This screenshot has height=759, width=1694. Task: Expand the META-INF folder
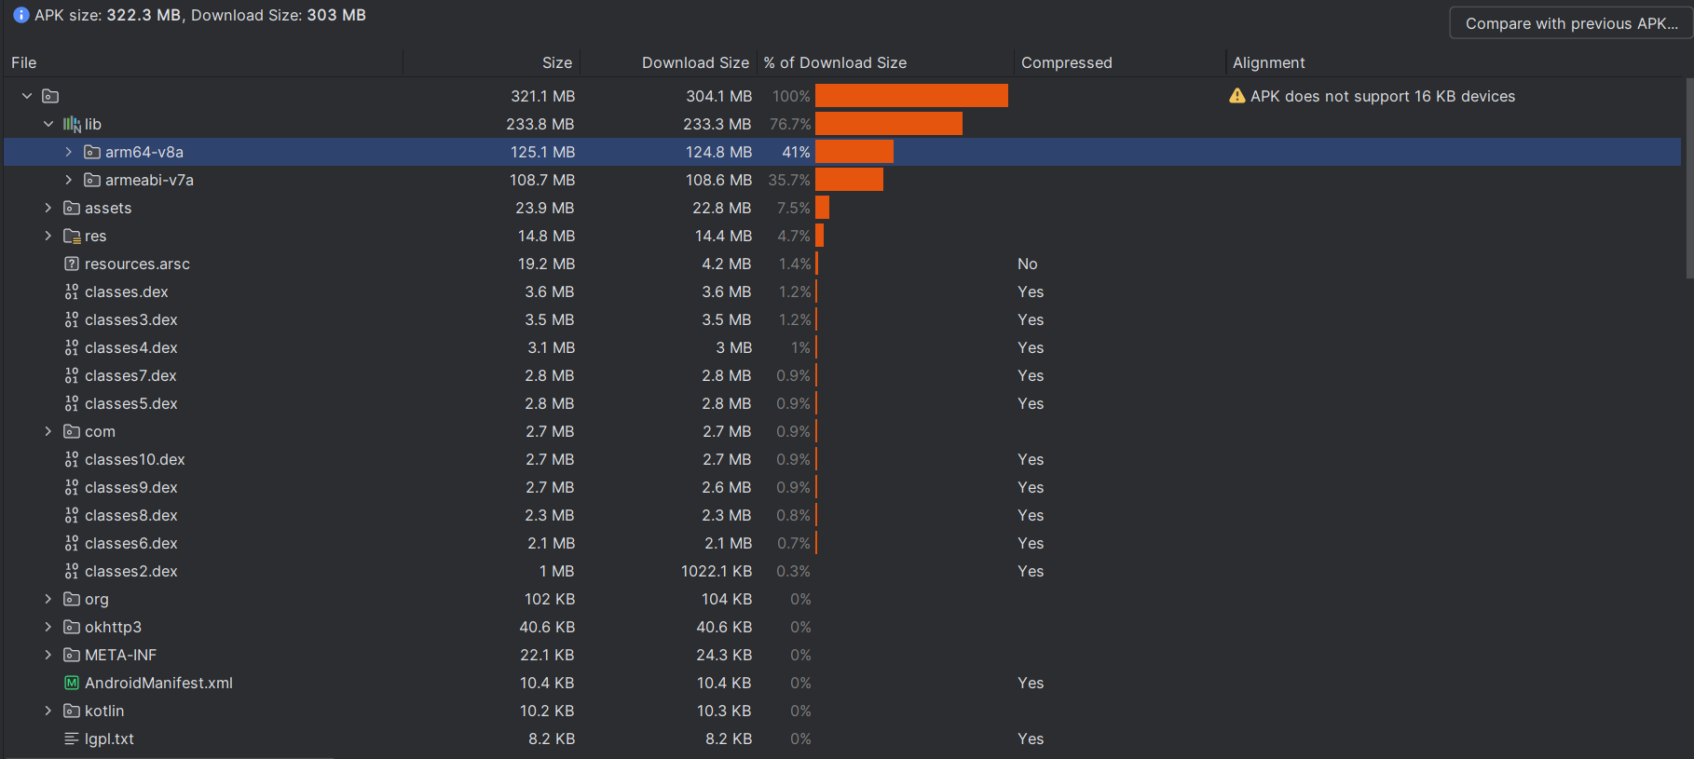tap(48, 655)
